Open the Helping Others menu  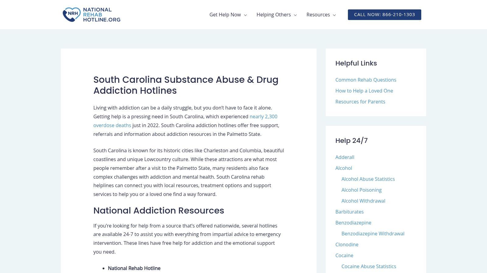pyautogui.click(x=273, y=15)
